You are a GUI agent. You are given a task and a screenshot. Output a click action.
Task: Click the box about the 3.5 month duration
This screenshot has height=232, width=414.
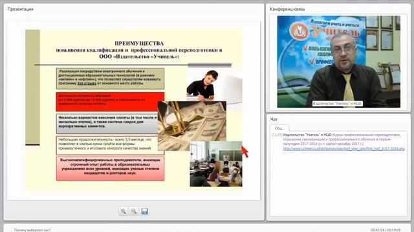pyautogui.click(x=107, y=145)
